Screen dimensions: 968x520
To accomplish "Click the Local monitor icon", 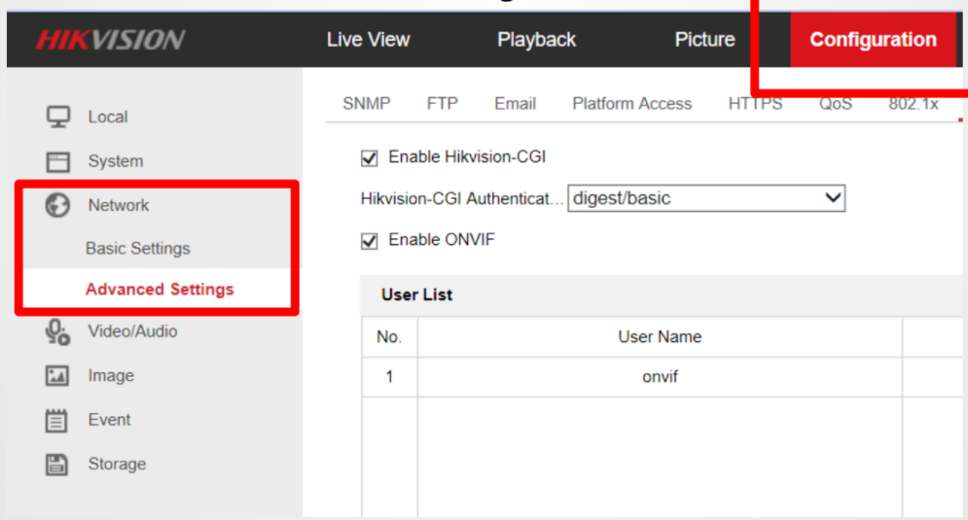I will [58, 117].
